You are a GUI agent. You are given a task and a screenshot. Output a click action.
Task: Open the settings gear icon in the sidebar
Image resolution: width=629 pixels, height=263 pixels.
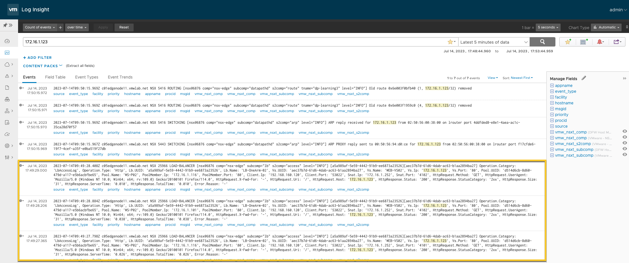7,146
